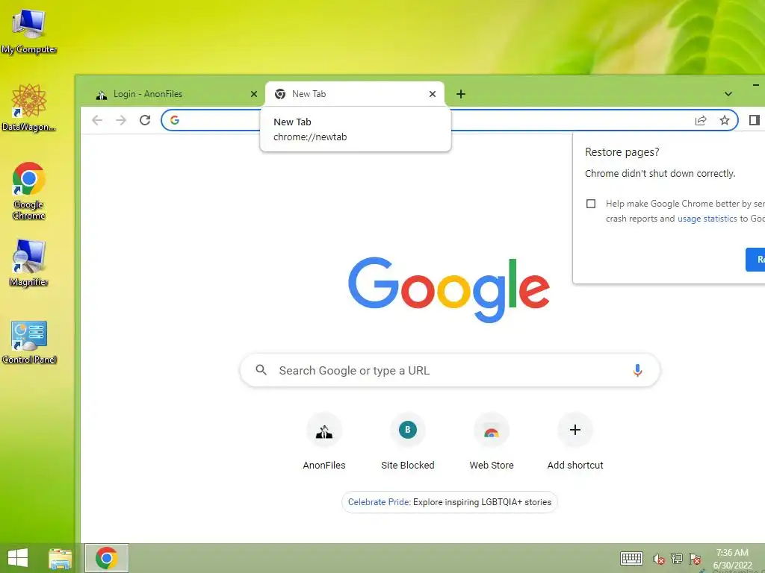Click the Google logo
This screenshot has width=765, height=573.
tap(449, 289)
